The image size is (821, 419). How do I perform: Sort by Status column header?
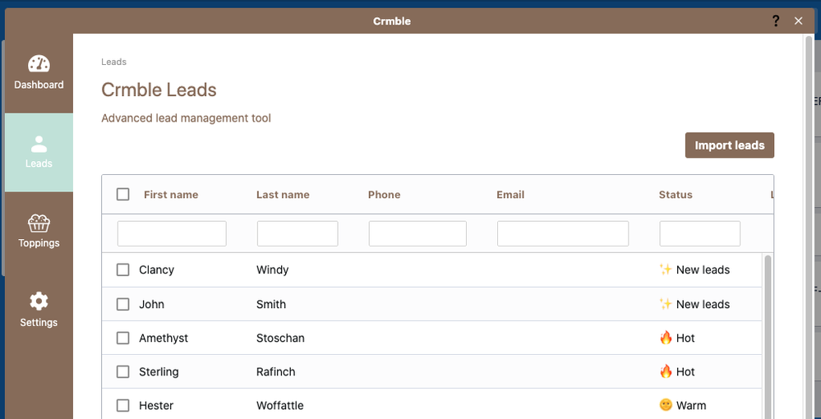[x=676, y=195]
